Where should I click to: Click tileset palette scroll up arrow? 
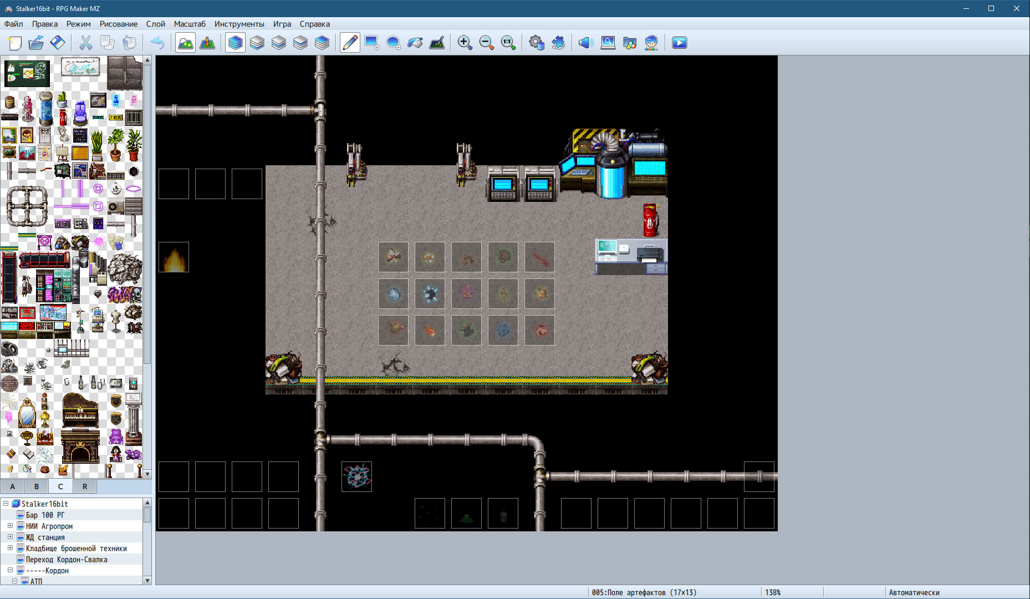click(147, 60)
